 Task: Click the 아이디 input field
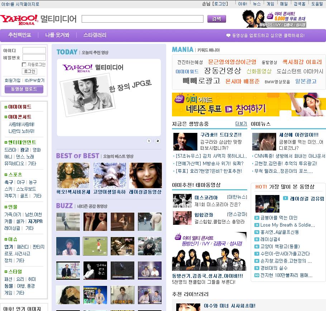pos(34,50)
